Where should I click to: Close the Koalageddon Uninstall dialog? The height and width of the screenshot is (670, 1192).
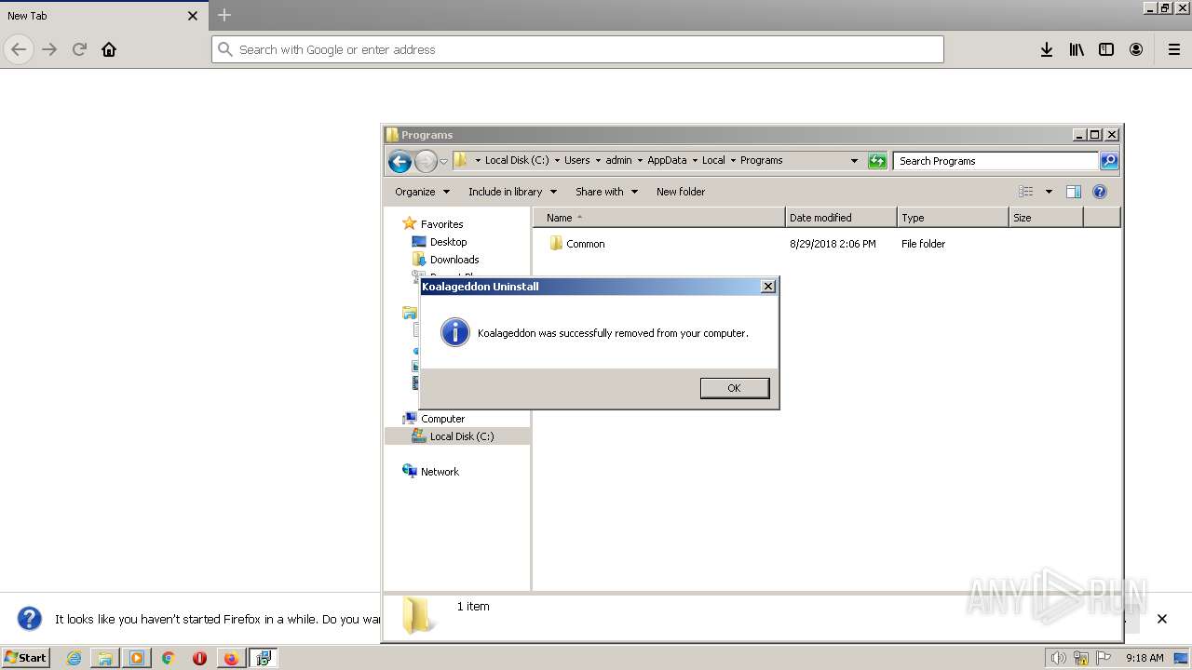(x=768, y=287)
